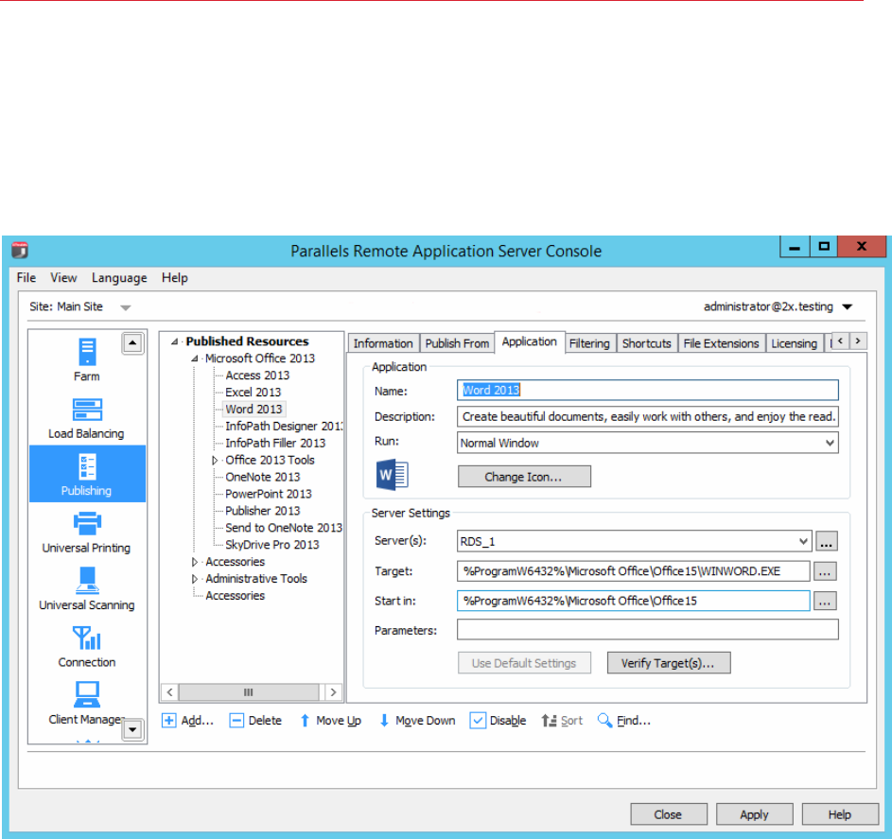892x839 pixels.
Task: Click the Name field with Word 2013
Action: [647, 390]
